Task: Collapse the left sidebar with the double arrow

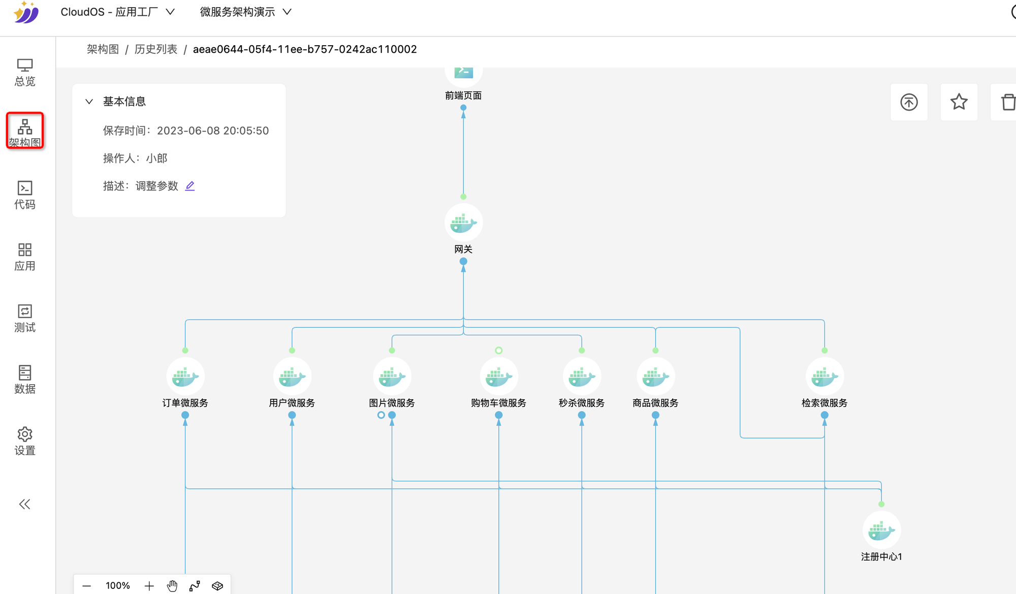Action: click(x=24, y=504)
